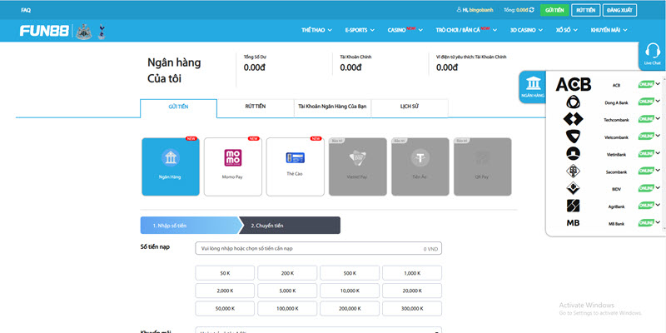
Task: Choose the 50 K amount
Action: (225, 273)
